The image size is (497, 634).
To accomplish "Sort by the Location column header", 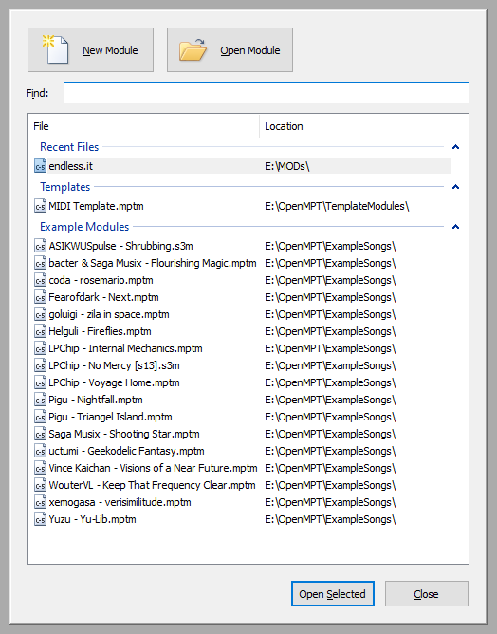I will [x=355, y=126].
